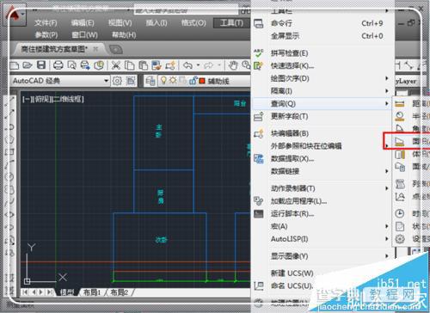Choose 数据提取(X)... menu entry
This screenshot has height=313, width=430.
click(x=322, y=158)
